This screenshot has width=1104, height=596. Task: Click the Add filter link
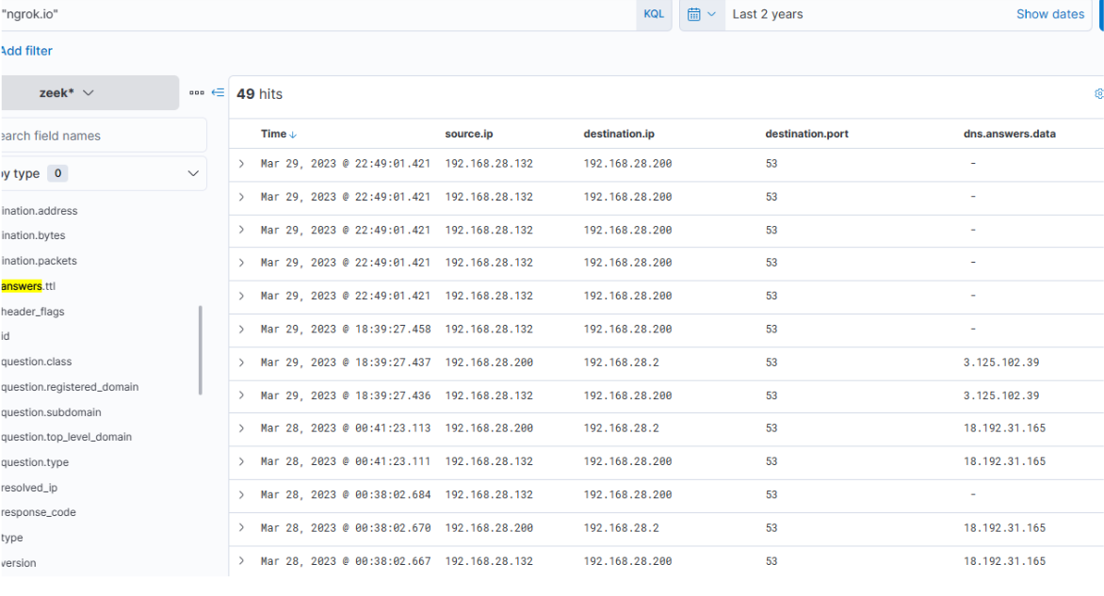26,51
